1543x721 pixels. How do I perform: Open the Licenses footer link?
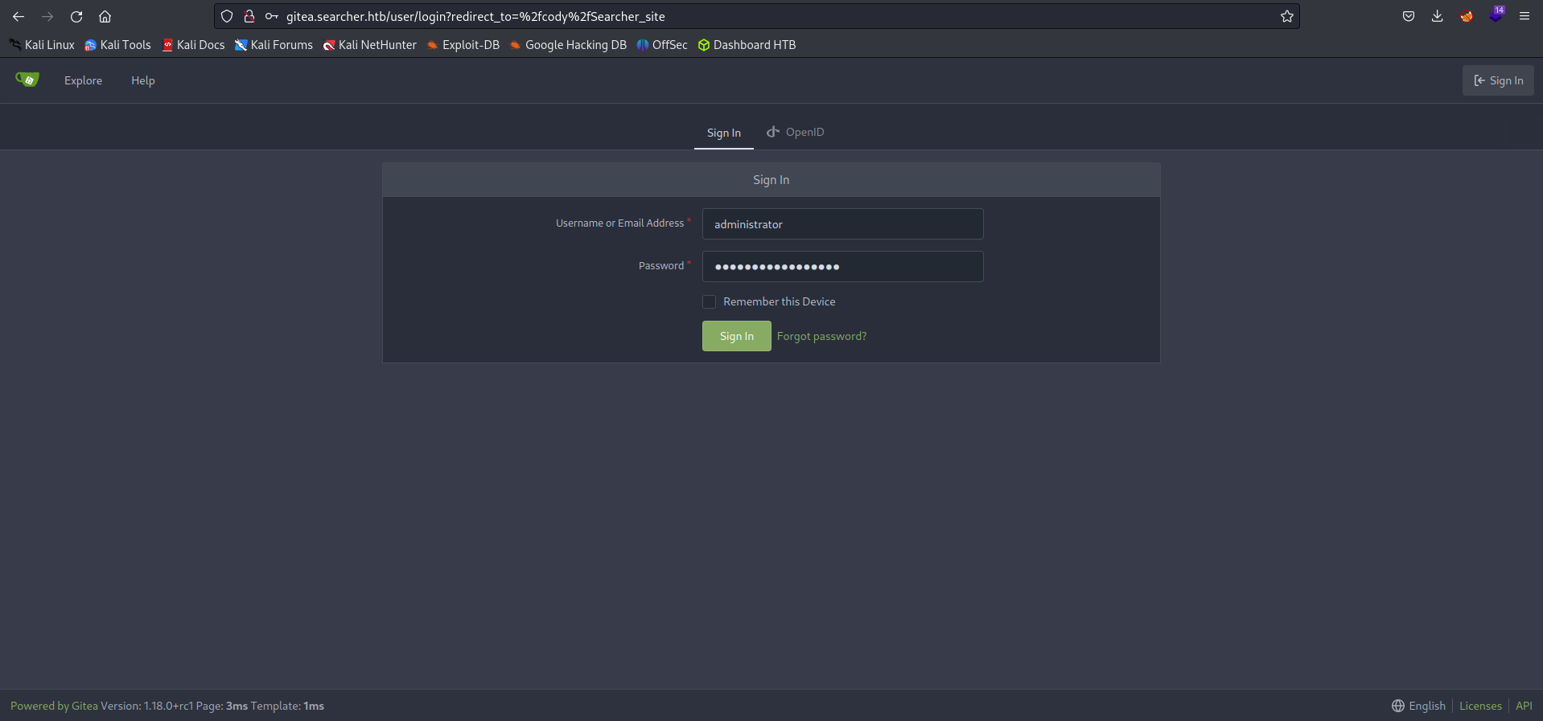(x=1480, y=706)
